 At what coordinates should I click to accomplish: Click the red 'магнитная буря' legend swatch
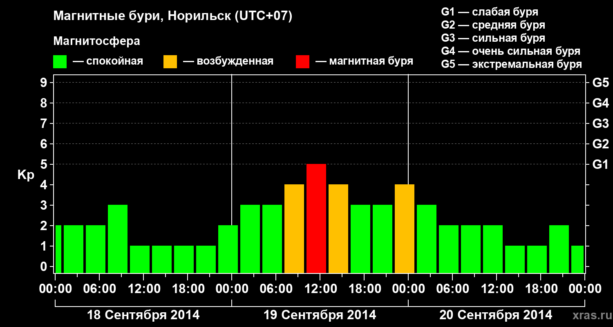point(302,61)
